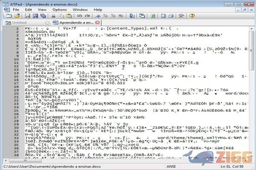
Task: Click the yellow Help question mark icon
Action: tap(192, 16)
